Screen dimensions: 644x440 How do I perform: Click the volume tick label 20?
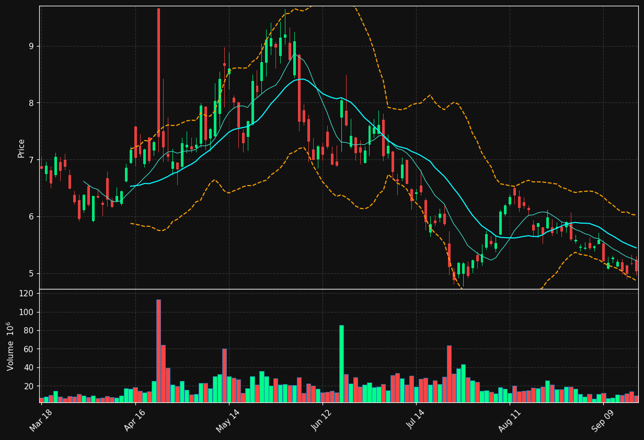[x=28, y=386]
